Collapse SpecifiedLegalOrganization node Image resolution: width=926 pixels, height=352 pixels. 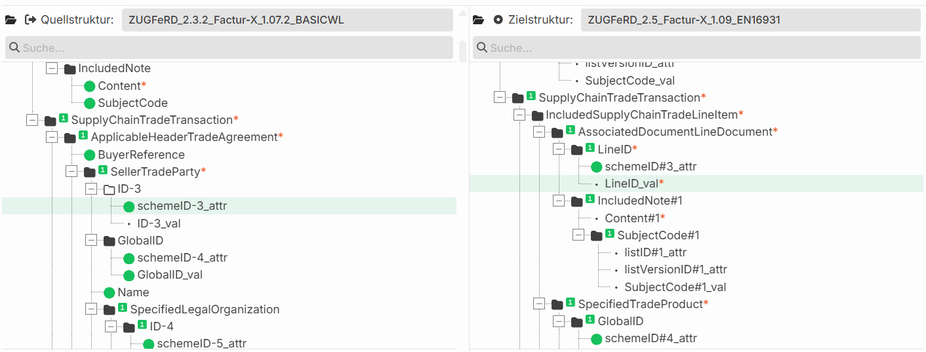tap(91, 309)
